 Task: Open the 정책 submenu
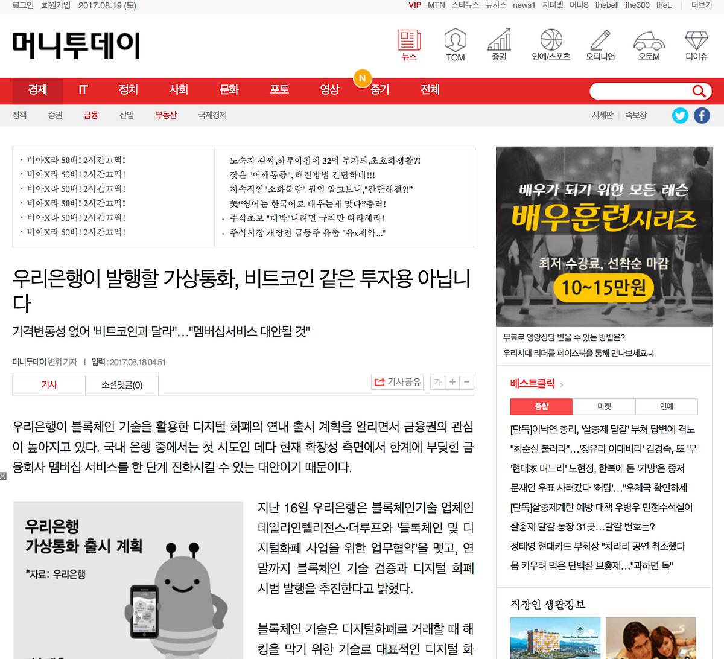tap(19, 115)
